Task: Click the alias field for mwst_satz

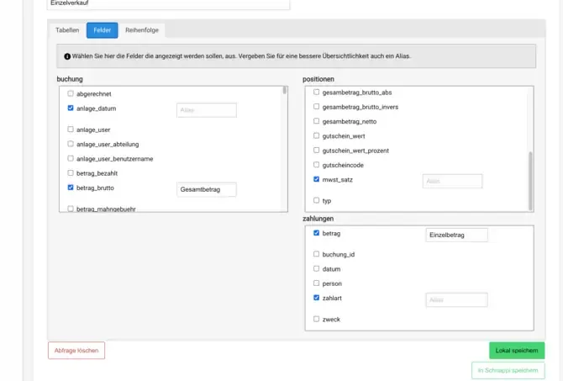Action: click(x=452, y=181)
